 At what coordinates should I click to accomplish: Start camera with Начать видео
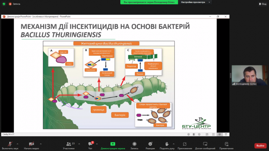32,146
